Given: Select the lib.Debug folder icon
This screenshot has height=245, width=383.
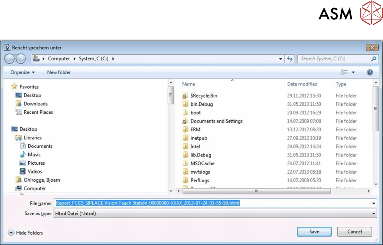Looking at the screenshot, I should (185, 155).
